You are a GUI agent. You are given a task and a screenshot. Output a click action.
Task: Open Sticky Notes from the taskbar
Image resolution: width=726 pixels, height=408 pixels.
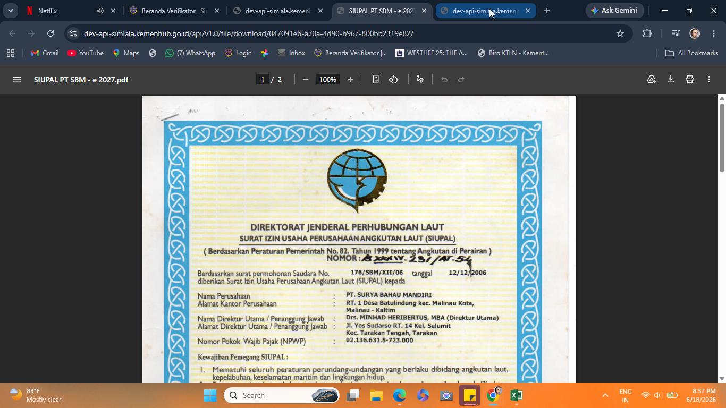point(469,395)
